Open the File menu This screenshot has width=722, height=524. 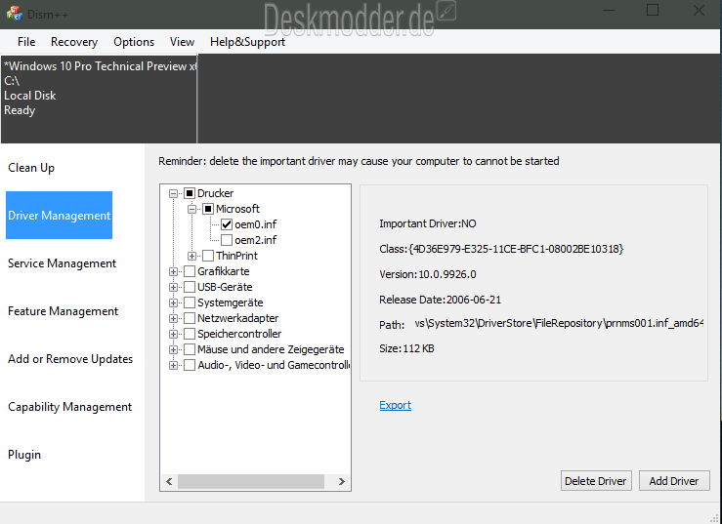(x=26, y=42)
